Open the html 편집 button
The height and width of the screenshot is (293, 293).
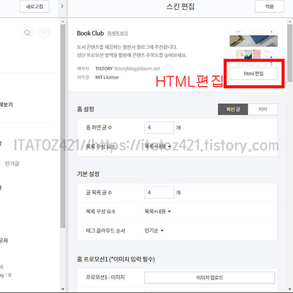click(254, 74)
